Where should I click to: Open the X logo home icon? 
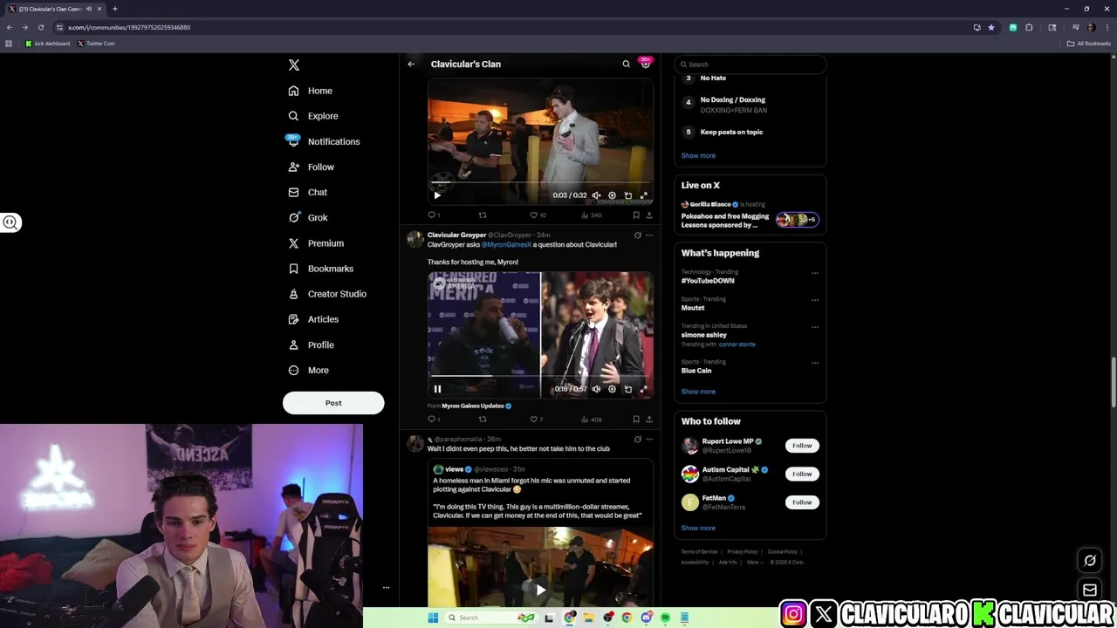294,65
